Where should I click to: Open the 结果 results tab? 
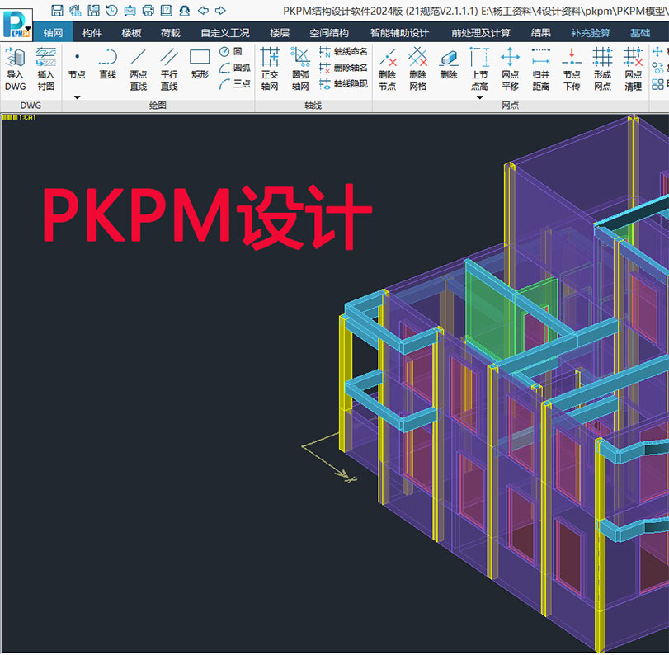click(x=541, y=33)
